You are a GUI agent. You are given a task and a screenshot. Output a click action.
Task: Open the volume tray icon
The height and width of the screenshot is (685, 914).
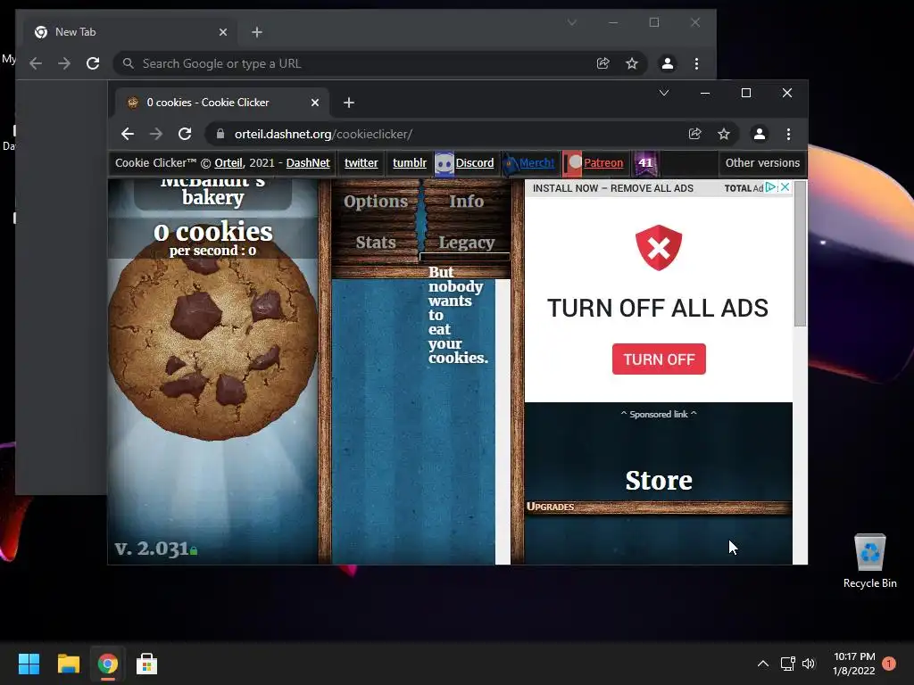(x=809, y=664)
